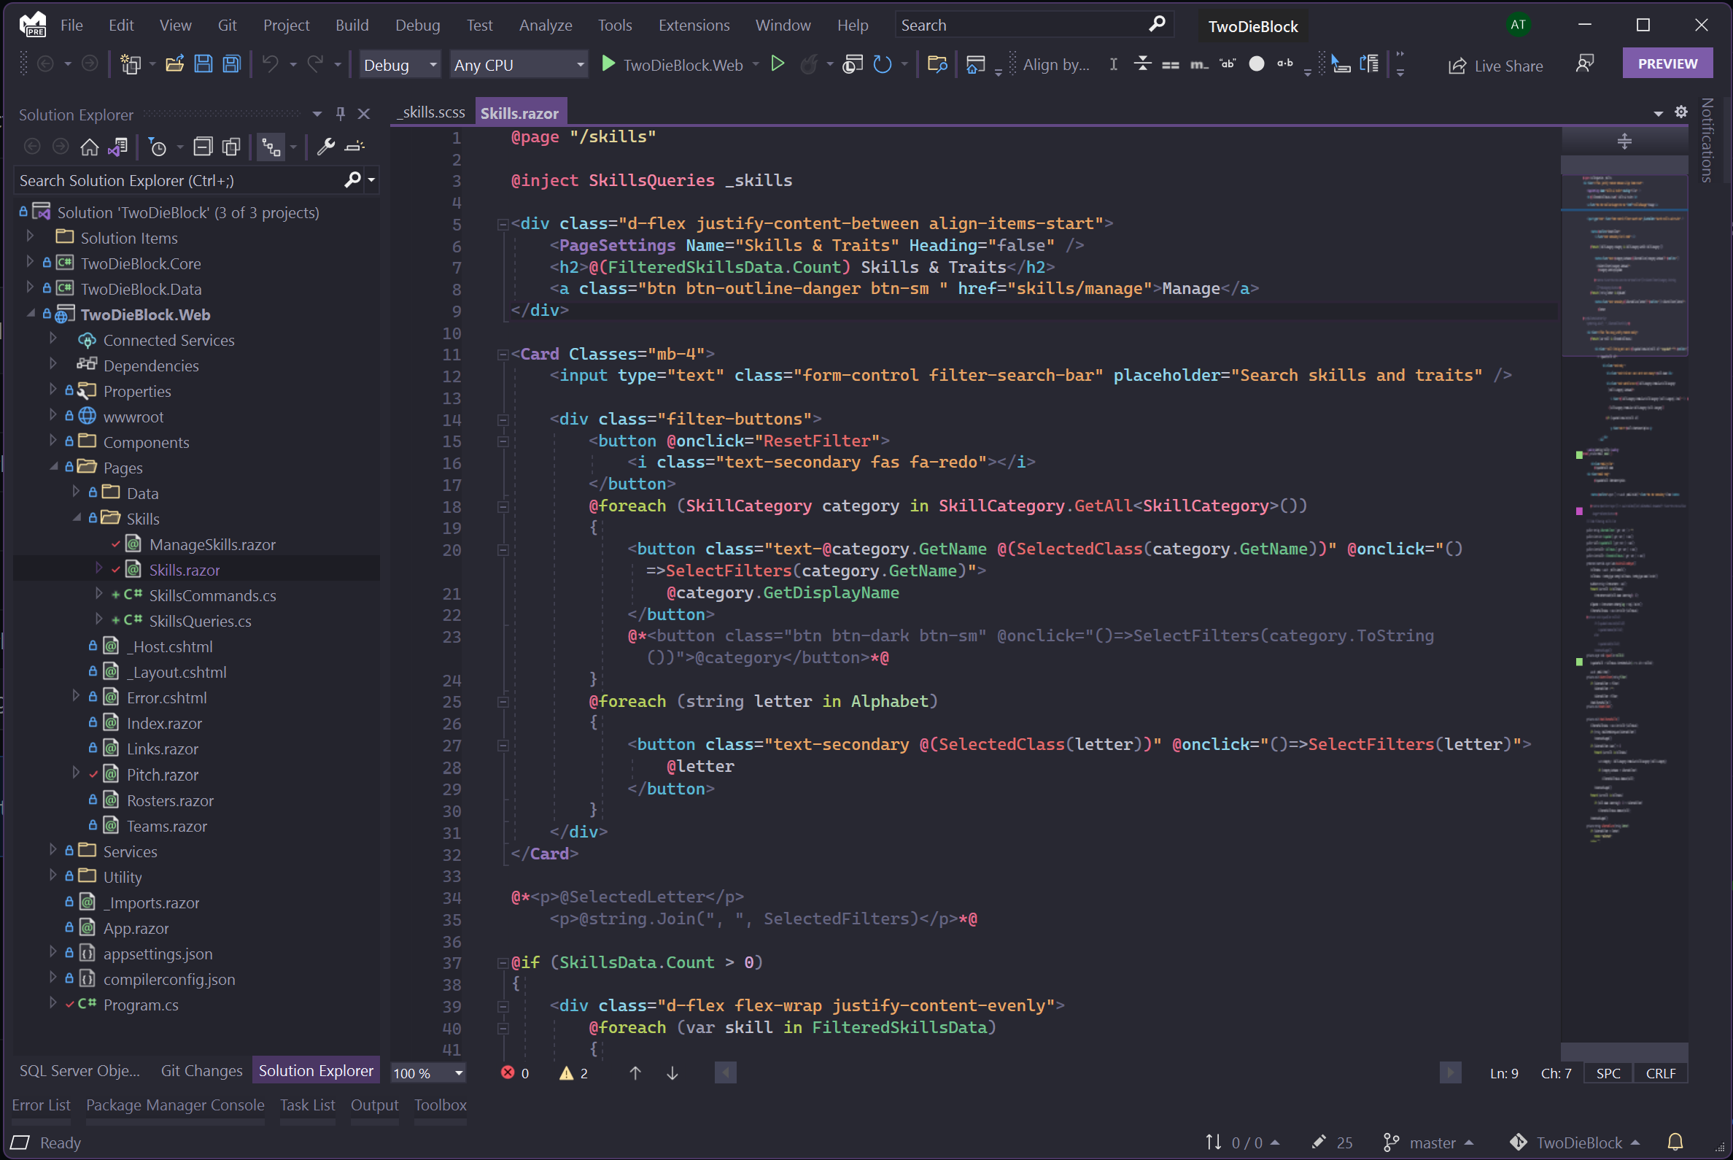Click the PREVIEW button in toolbar

(1668, 62)
